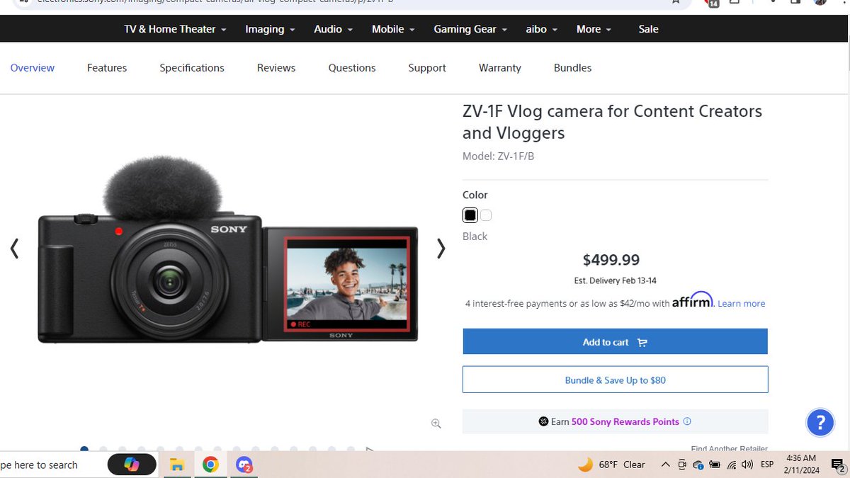Click the Chrome taskbar icon

click(210, 465)
